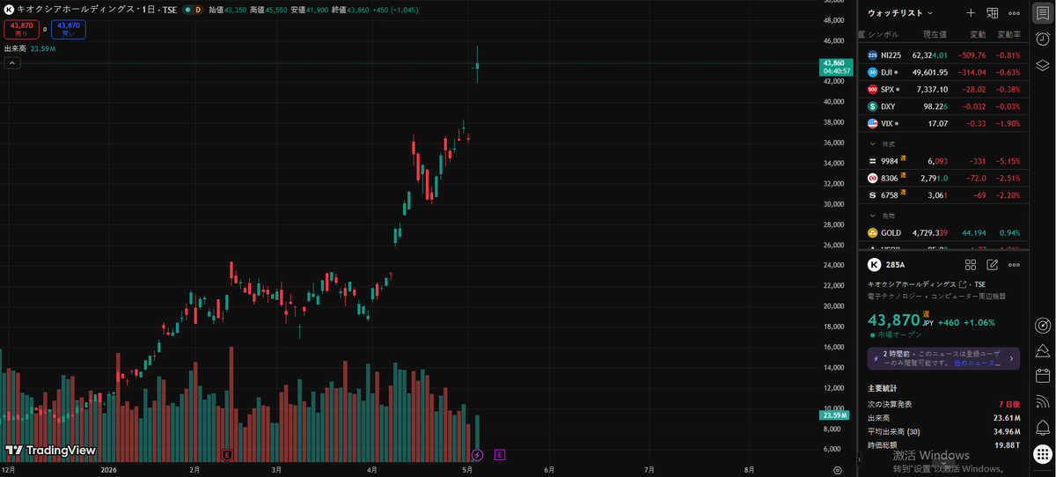Select the DJI row in the watchlist

pyautogui.click(x=944, y=72)
